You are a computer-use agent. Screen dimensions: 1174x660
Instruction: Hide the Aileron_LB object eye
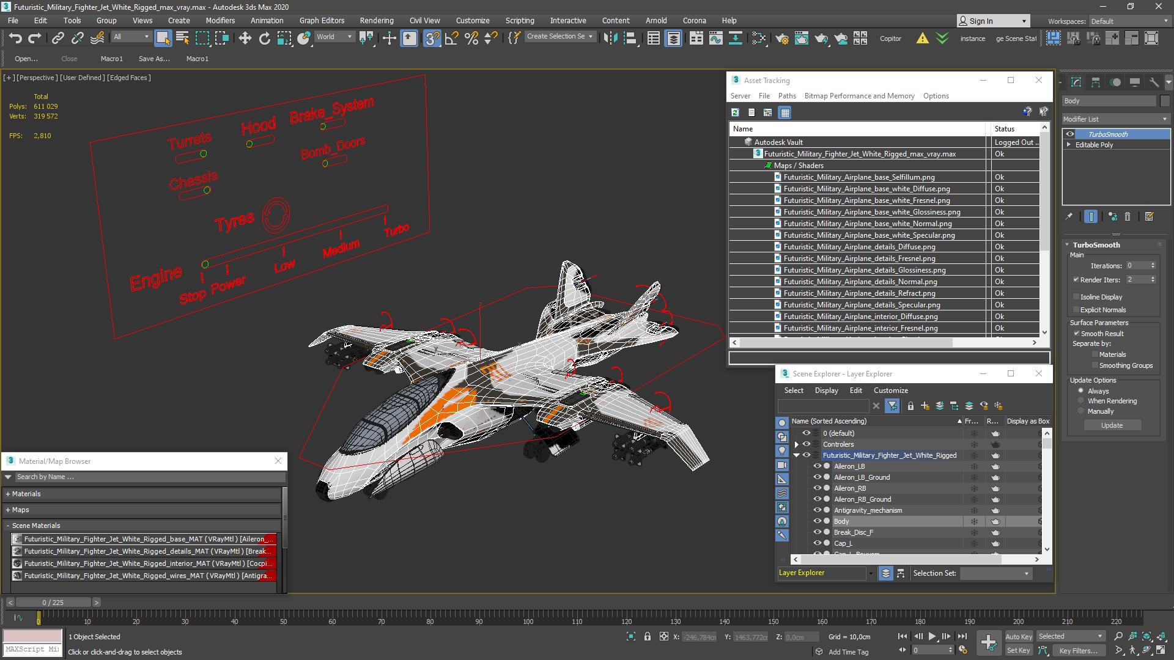(817, 466)
